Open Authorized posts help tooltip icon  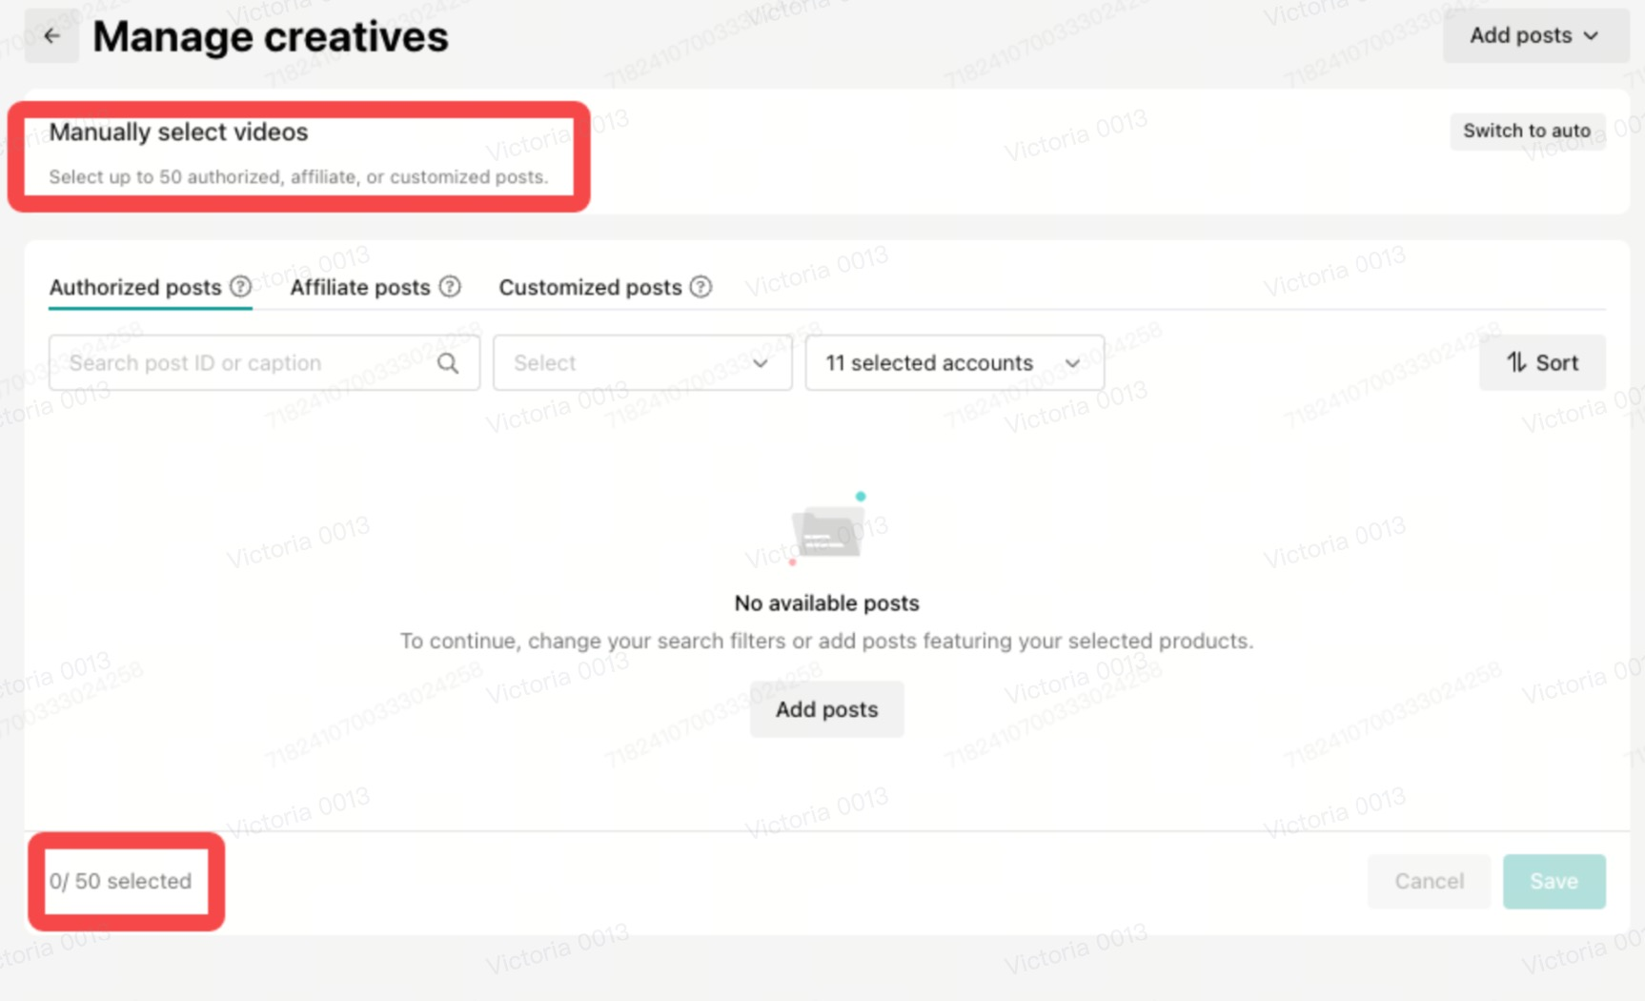point(241,287)
